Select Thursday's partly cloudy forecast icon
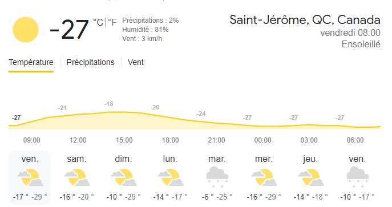The height and width of the screenshot is (207, 392). [x=310, y=177]
